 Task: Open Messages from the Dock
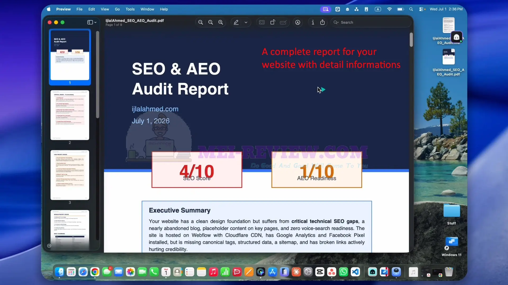click(x=107, y=272)
